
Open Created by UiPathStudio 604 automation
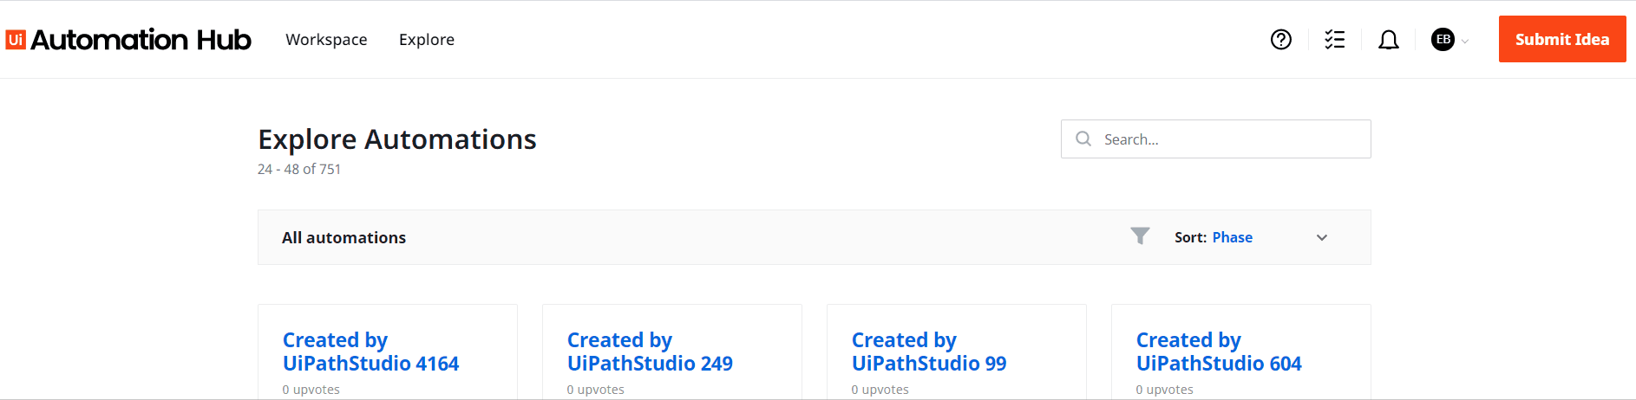click(1219, 352)
